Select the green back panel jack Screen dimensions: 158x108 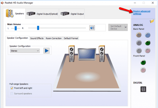pyautogui.click(x=148, y=43)
